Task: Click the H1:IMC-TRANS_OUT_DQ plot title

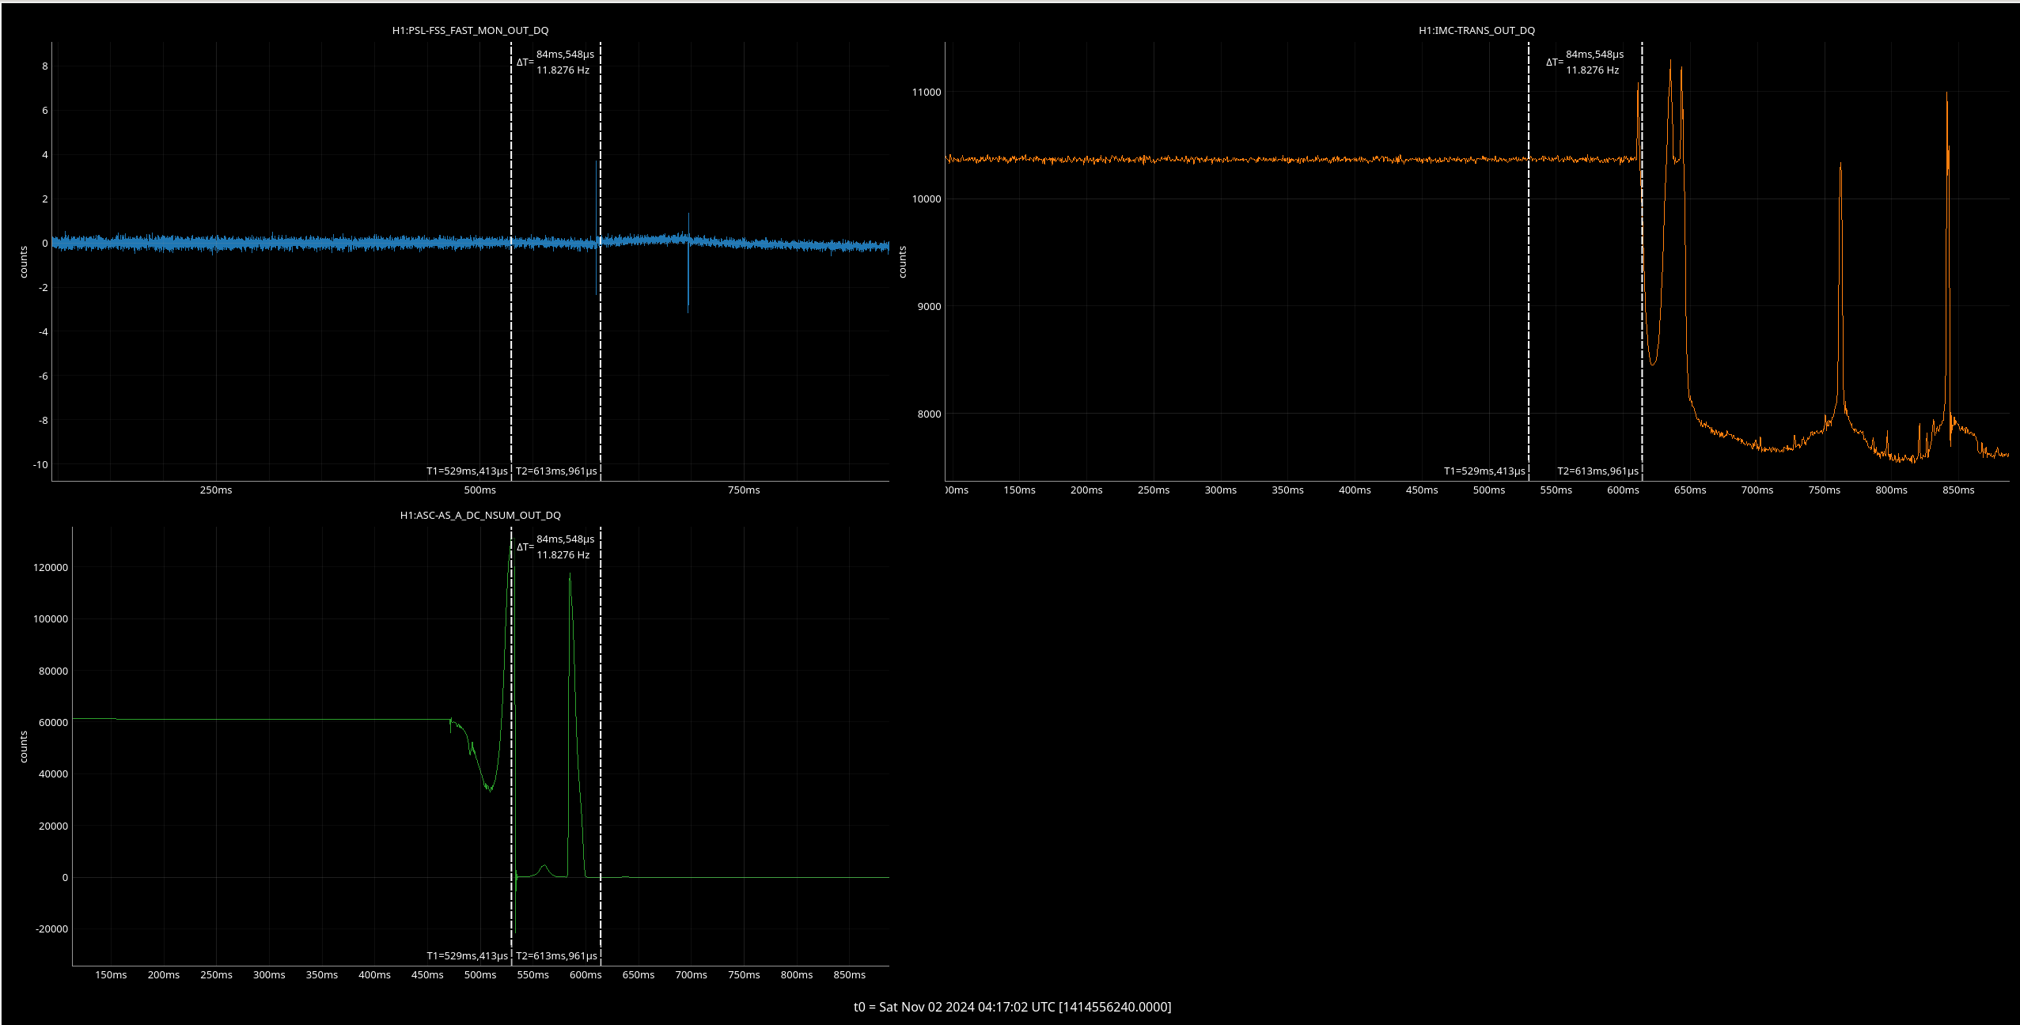Action: [1476, 30]
